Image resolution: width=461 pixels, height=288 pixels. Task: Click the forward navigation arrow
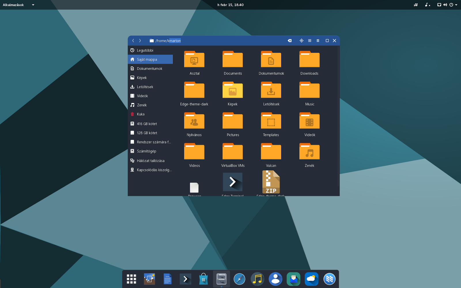(x=140, y=41)
